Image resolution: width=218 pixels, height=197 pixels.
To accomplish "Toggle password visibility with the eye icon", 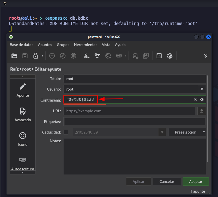I will click(202, 100).
